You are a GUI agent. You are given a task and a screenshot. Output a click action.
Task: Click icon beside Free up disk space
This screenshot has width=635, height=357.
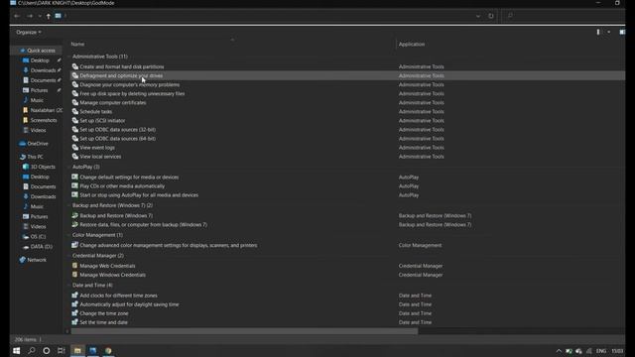pyautogui.click(x=75, y=93)
